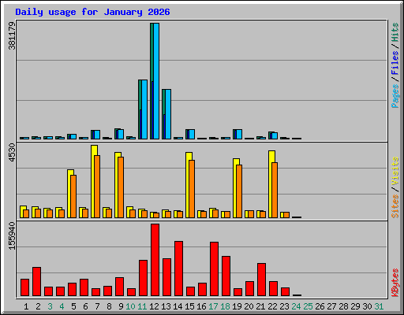Click day 26 on the x-axis
404x315 pixels.
click(x=320, y=306)
